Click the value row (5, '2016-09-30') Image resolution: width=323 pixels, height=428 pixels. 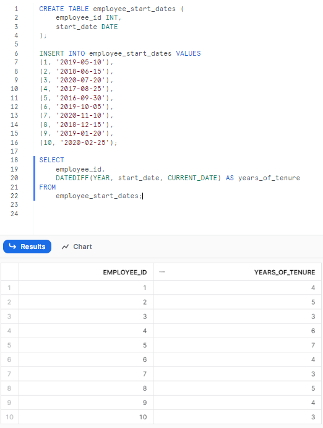76,98
